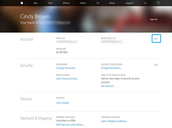This screenshot has width=172, height=128.
Task: Click the SECURITY QUESTIONS label
Action: [112, 64]
